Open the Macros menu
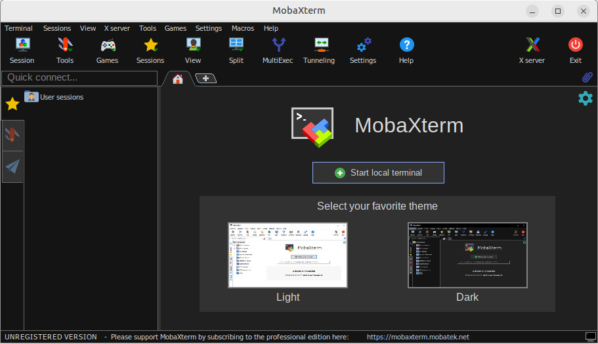 [x=243, y=28]
